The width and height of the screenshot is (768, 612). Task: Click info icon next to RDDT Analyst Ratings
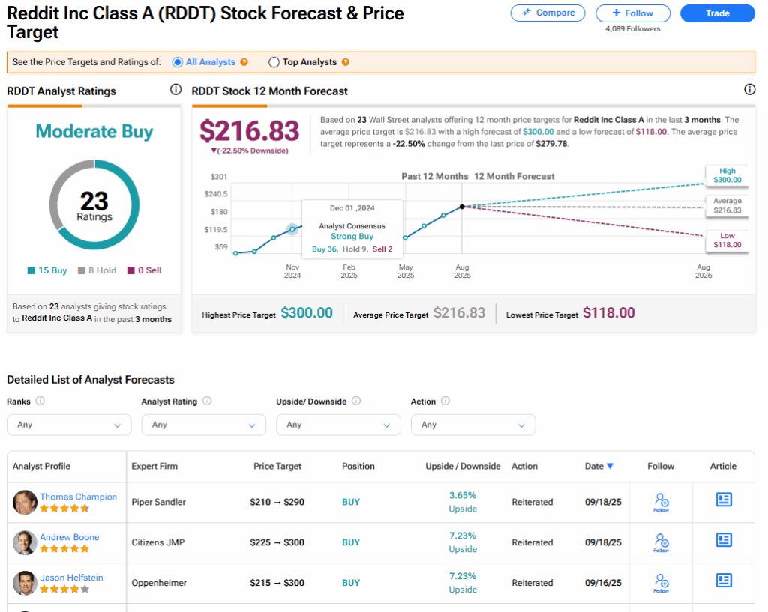(175, 90)
